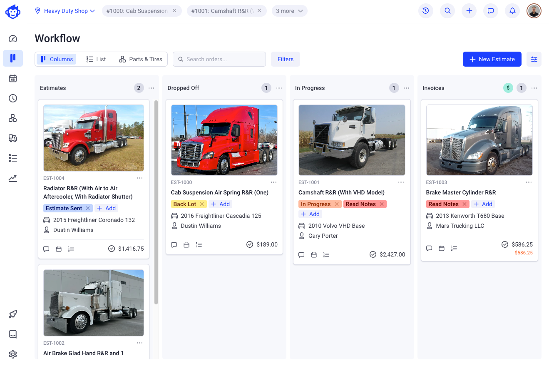Open workflow display settings sliders icon
The height and width of the screenshot is (366, 549).
tap(534, 59)
